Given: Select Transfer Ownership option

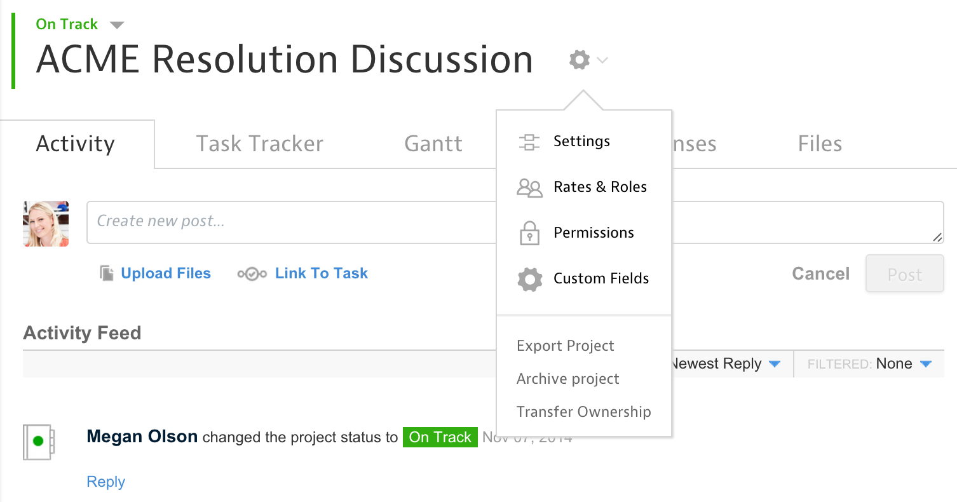Looking at the screenshot, I should point(583,412).
